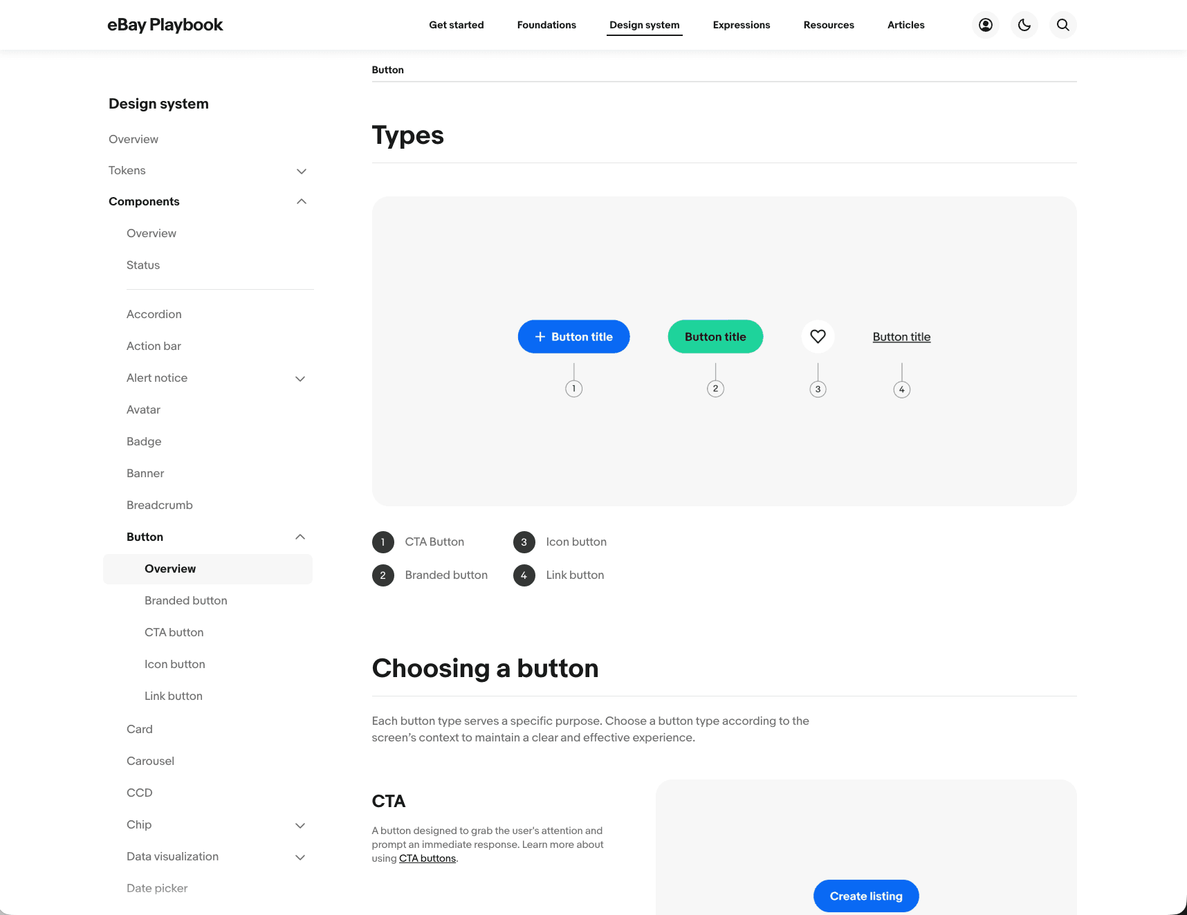Expand the Chip chevron
1187x915 pixels.
click(300, 825)
